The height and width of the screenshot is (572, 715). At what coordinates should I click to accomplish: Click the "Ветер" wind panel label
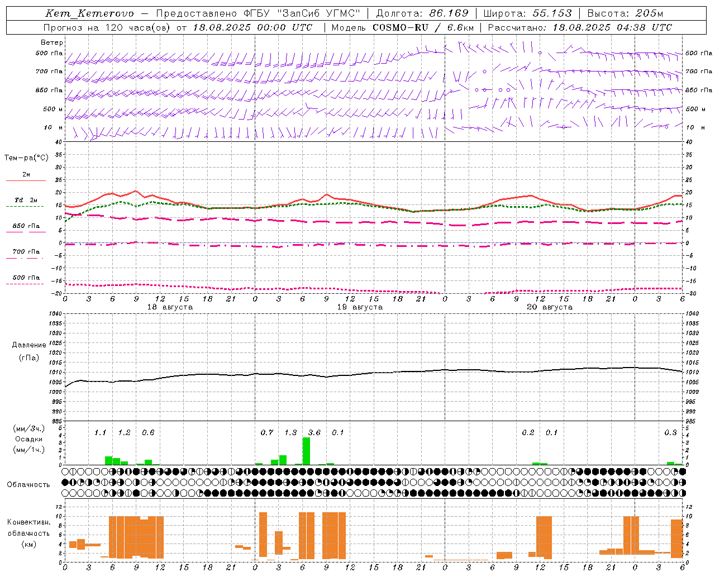[52, 42]
